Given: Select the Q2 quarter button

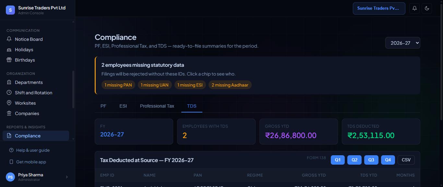Looking at the screenshot, I should (354, 160).
